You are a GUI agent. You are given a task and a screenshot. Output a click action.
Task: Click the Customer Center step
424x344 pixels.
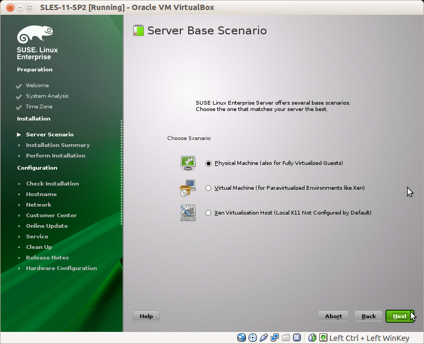[x=51, y=216]
